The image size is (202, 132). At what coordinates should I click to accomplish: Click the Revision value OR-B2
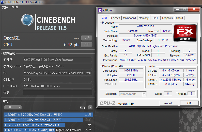pyautogui.click(x=190, y=55)
